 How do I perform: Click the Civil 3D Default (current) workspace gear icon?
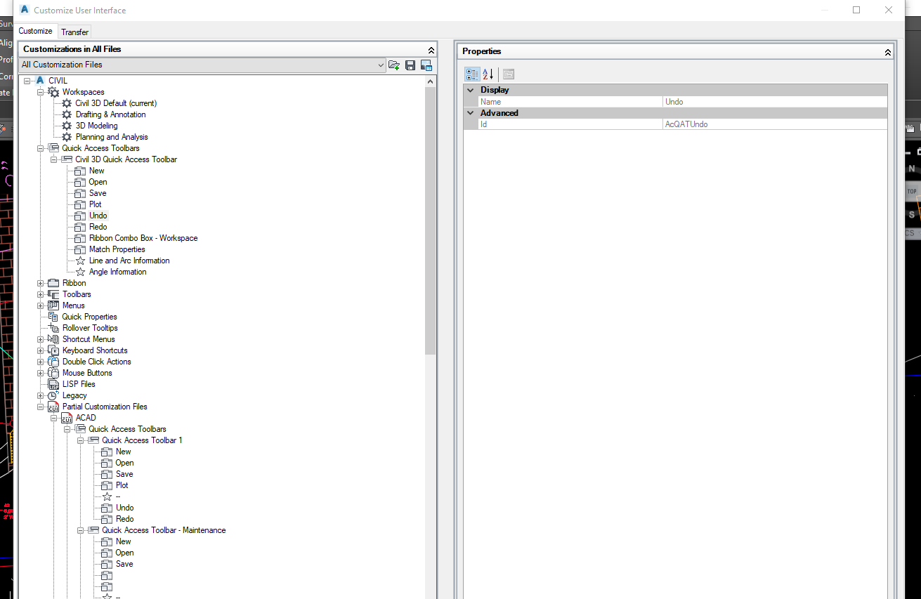[66, 103]
